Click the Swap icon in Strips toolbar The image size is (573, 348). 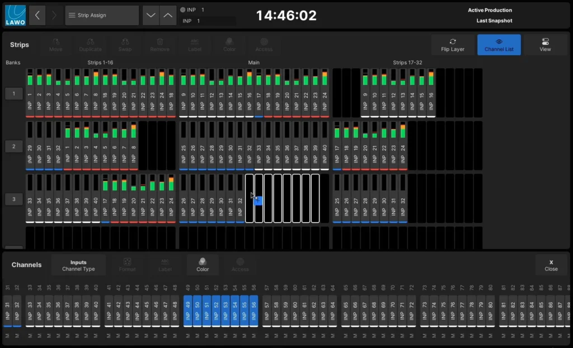point(125,45)
